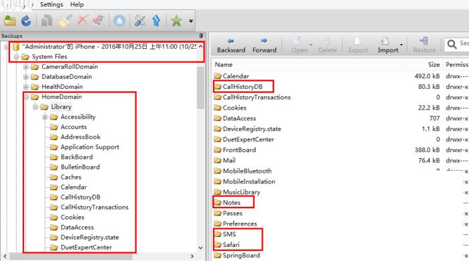Select CallHistoryDB in the tree
Viewport: 469px width, 261px height.
tap(80, 197)
